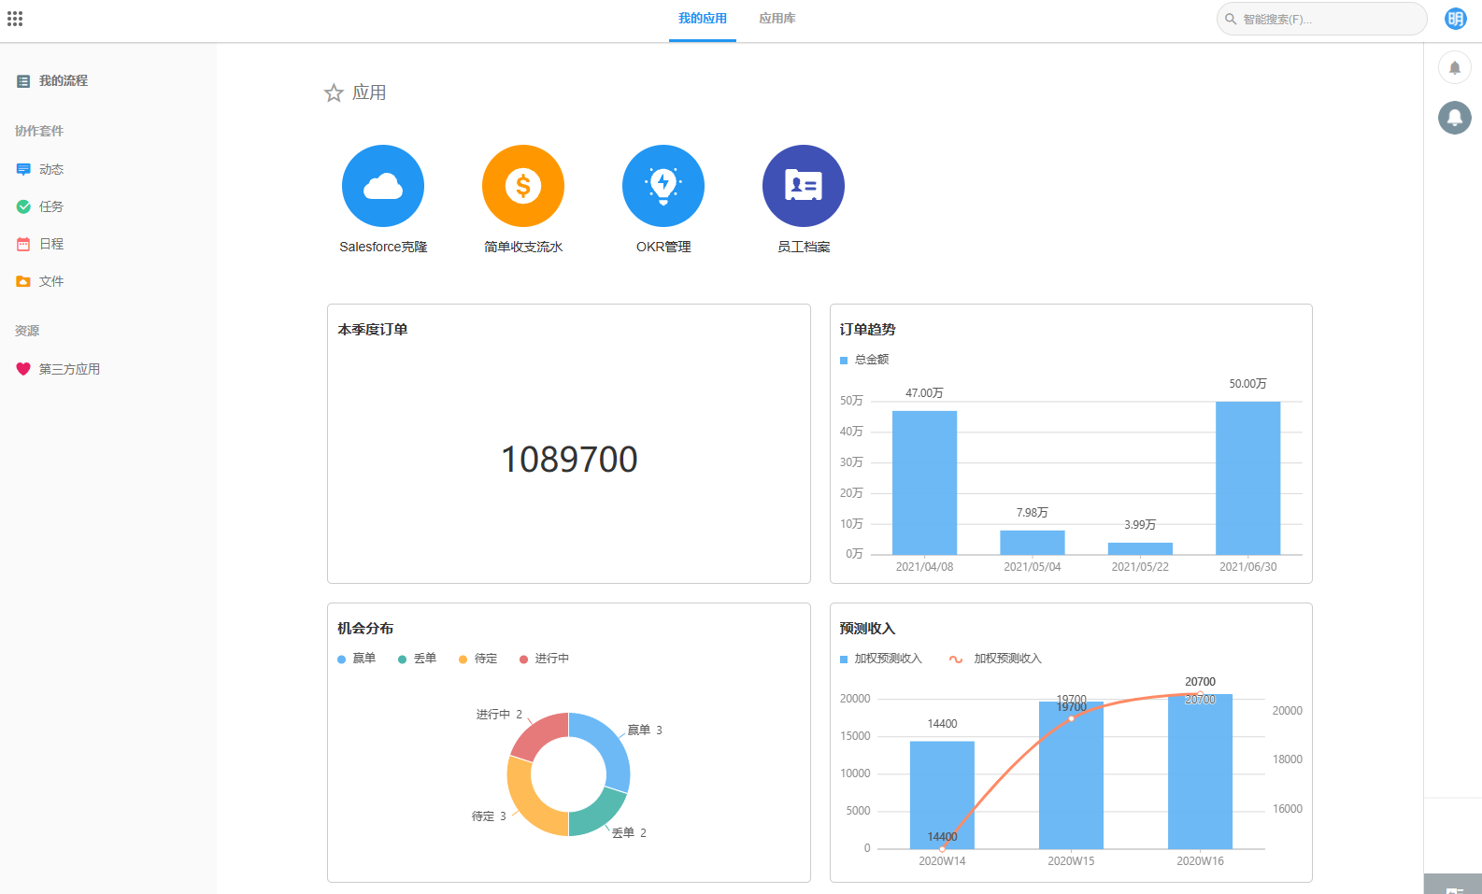Open the 员工档案 app icon
Viewport: 1482px width, 894px height.
click(x=804, y=186)
